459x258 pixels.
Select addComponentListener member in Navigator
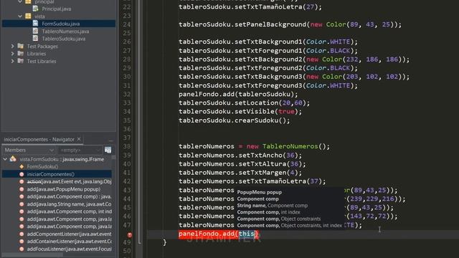coord(69,234)
